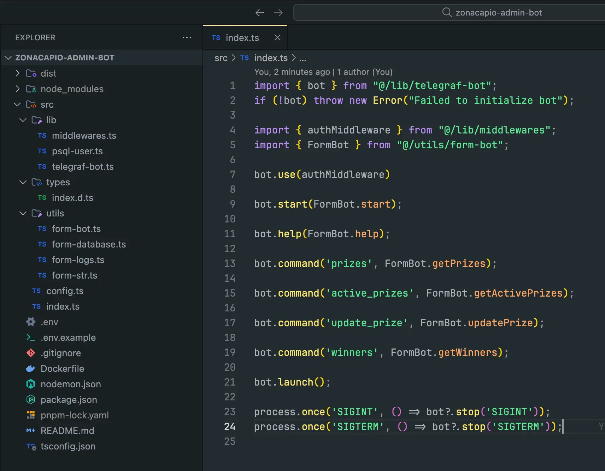Viewport: 605px width, 471px height.
Task: Click the 'active_prizes' string on line 15
Action: tap(370, 293)
